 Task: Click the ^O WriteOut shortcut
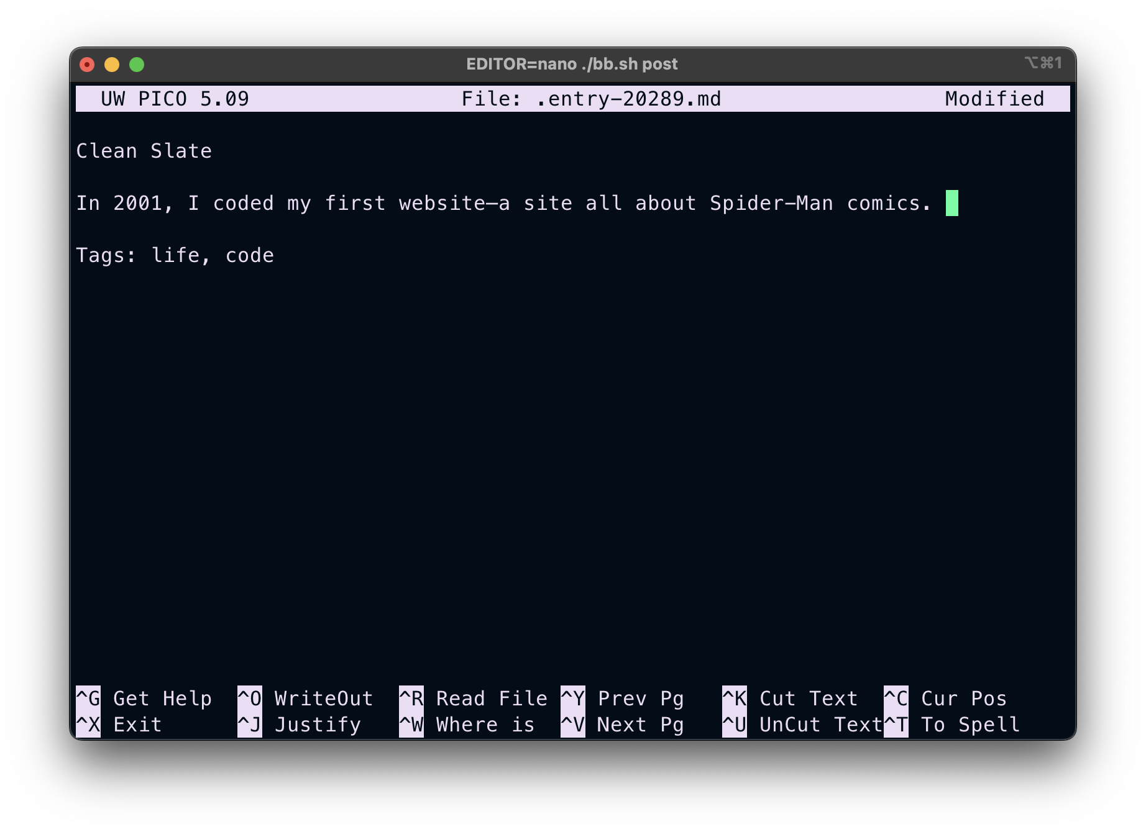click(x=305, y=699)
